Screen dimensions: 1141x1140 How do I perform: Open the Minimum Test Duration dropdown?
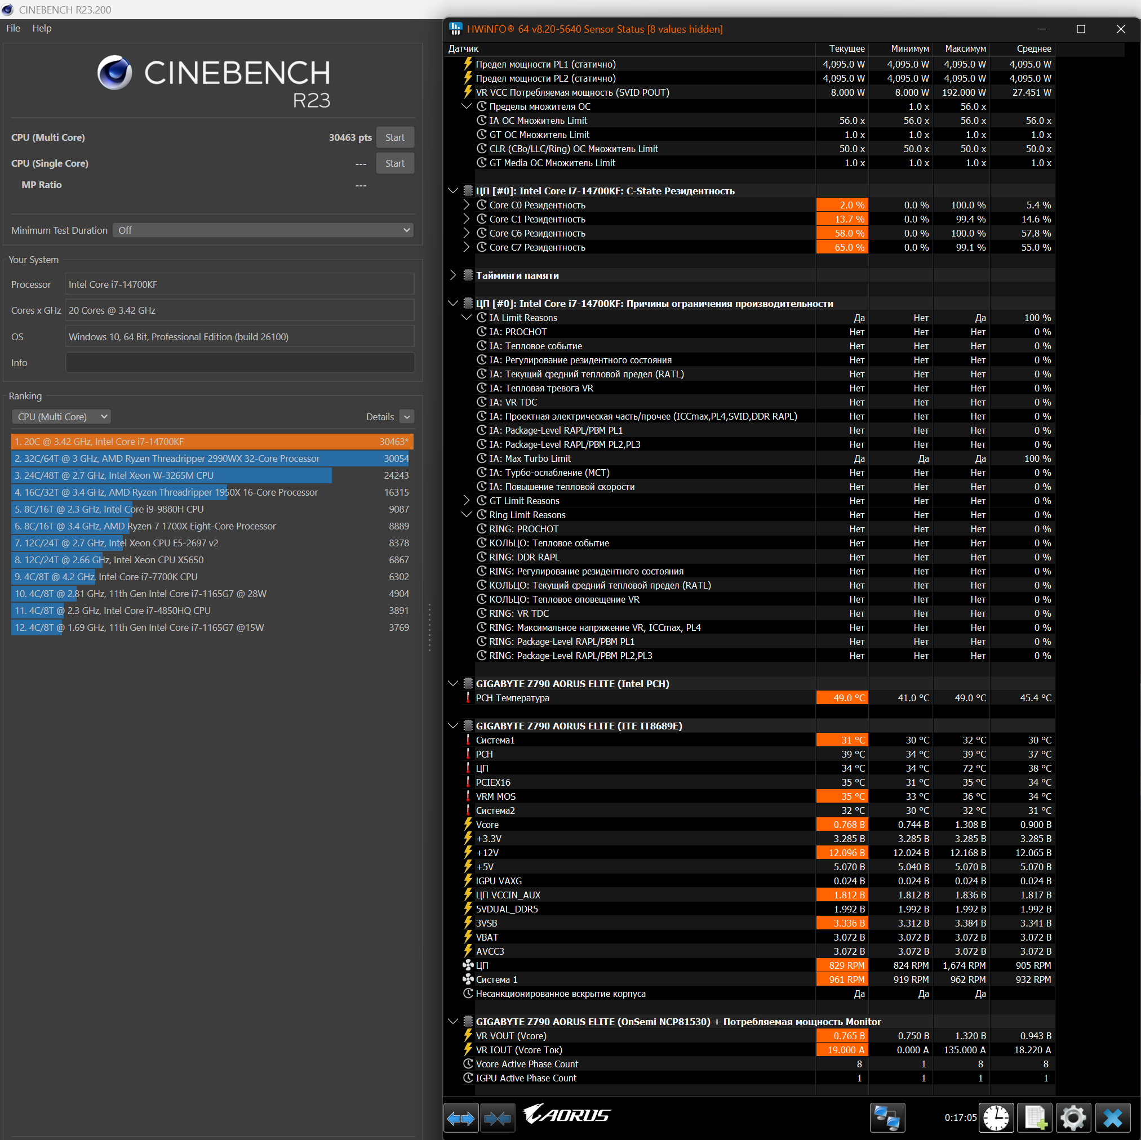point(263,230)
